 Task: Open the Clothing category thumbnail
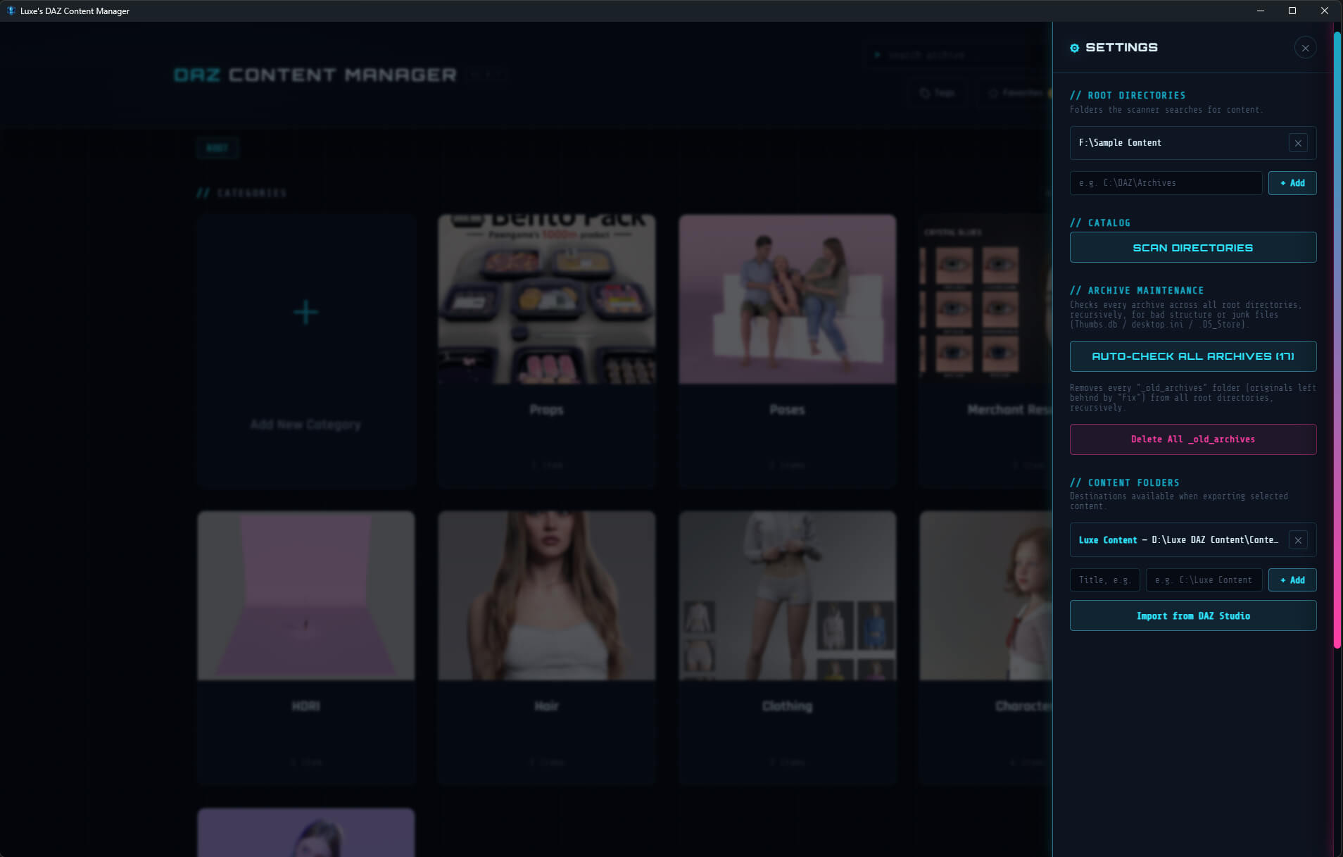coord(788,596)
